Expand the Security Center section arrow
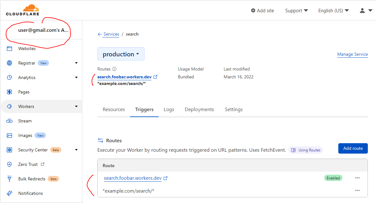This screenshot has width=376, height=203. coord(76,150)
